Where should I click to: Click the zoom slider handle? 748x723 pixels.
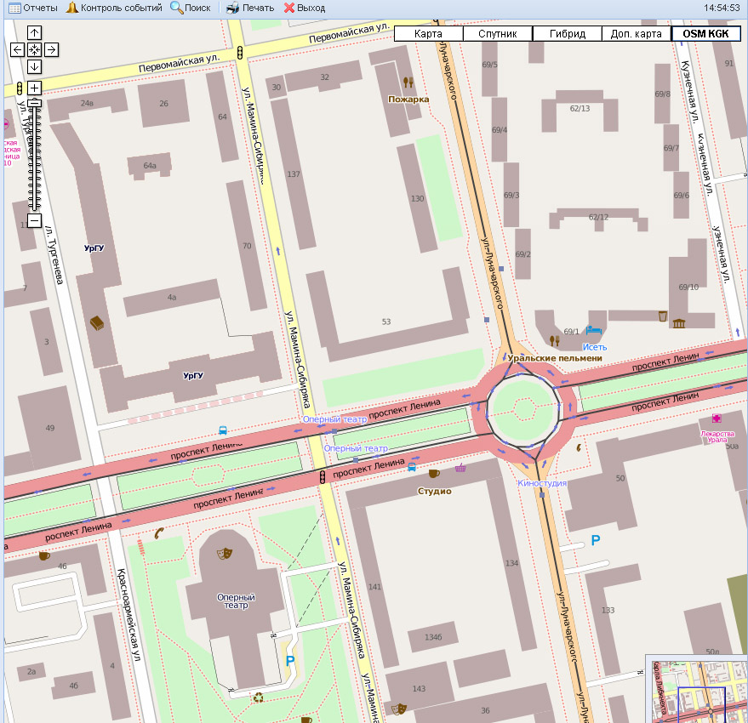[x=34, y=104]
